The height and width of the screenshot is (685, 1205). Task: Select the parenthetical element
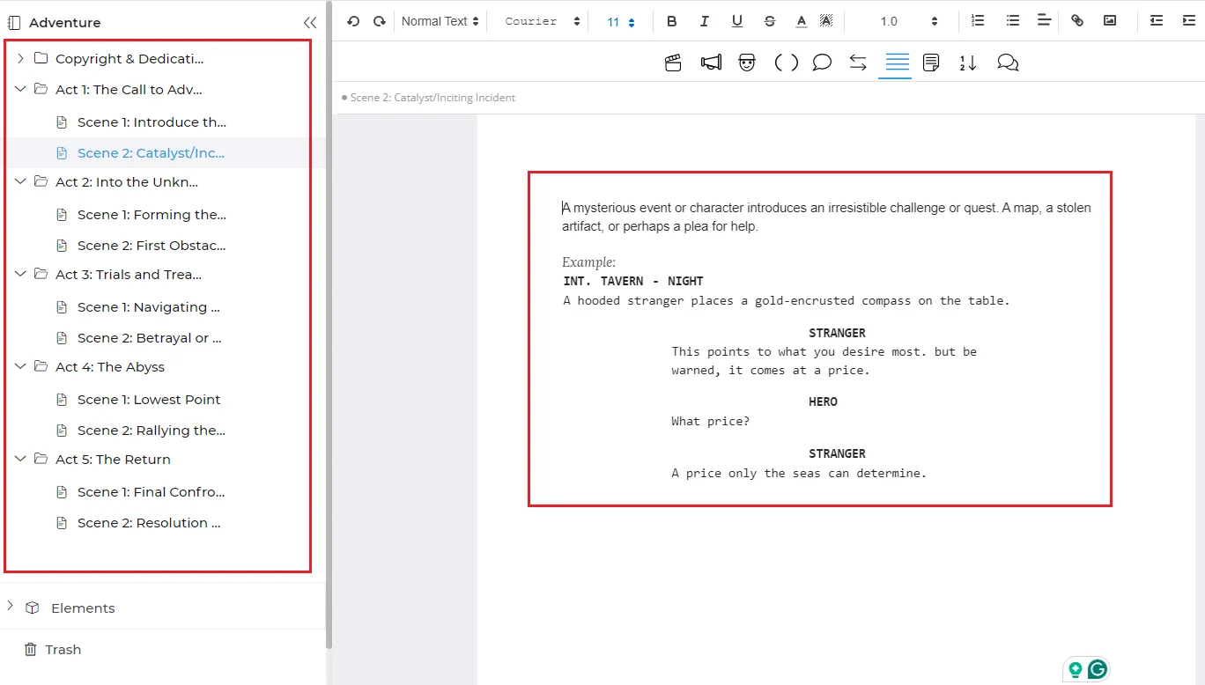point(787,63)
